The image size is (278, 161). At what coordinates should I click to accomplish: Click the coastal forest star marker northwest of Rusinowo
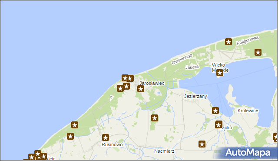coord(75,125)
